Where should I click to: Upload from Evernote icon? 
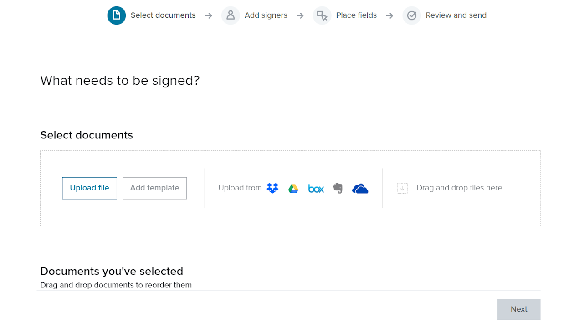tap(338, 188)
